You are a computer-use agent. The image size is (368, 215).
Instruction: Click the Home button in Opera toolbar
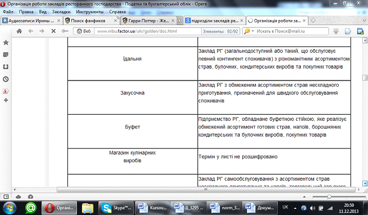(x=19, y=31)
